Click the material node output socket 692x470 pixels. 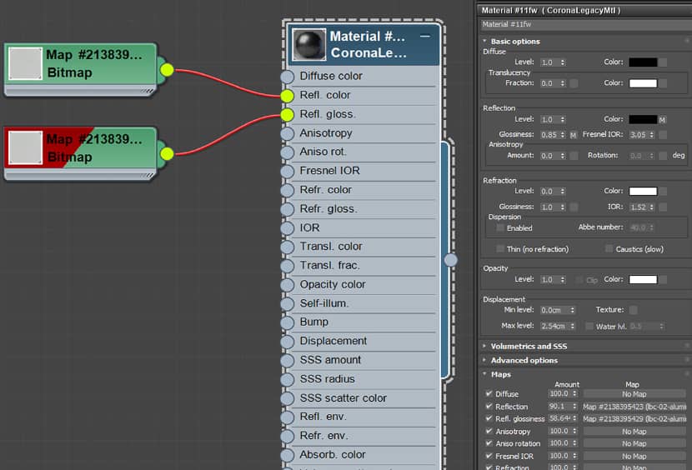[450, 260]
